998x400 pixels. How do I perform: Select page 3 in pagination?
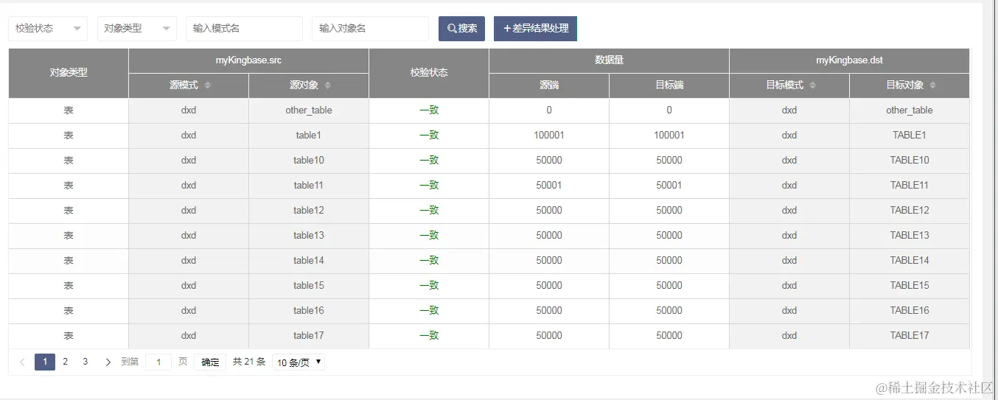click(x=86, y=362)
